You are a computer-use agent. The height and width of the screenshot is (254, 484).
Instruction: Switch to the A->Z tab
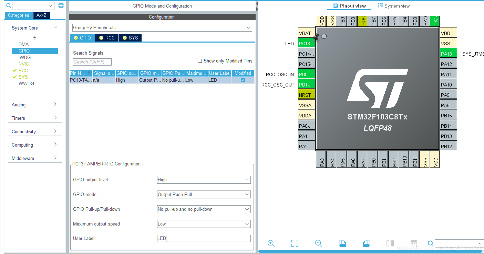point(41,15)
